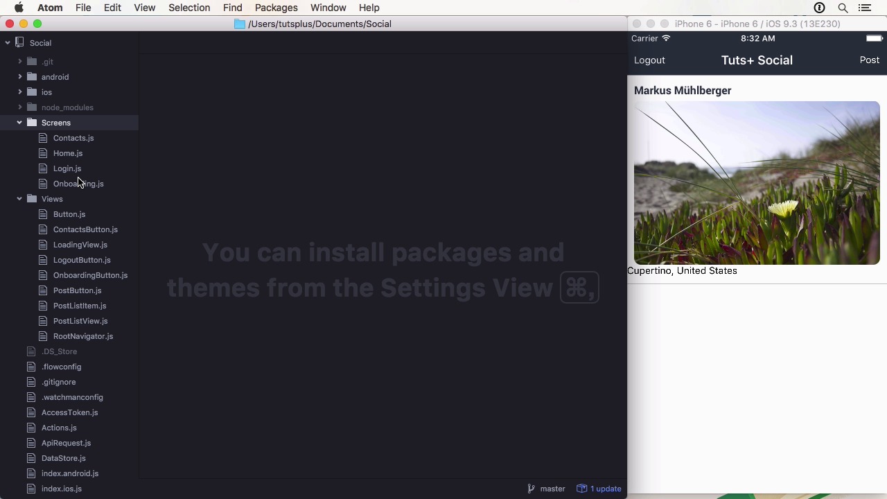Tap the Cupertino, United States location text
887x499 pixels.
(682, 271)
